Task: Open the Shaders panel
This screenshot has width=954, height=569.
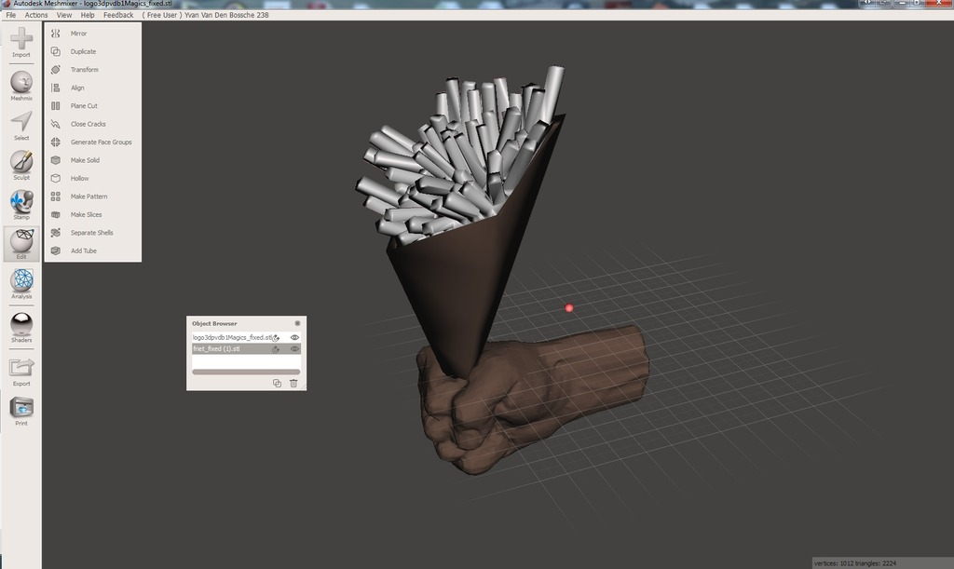Action: coord(21,328)
